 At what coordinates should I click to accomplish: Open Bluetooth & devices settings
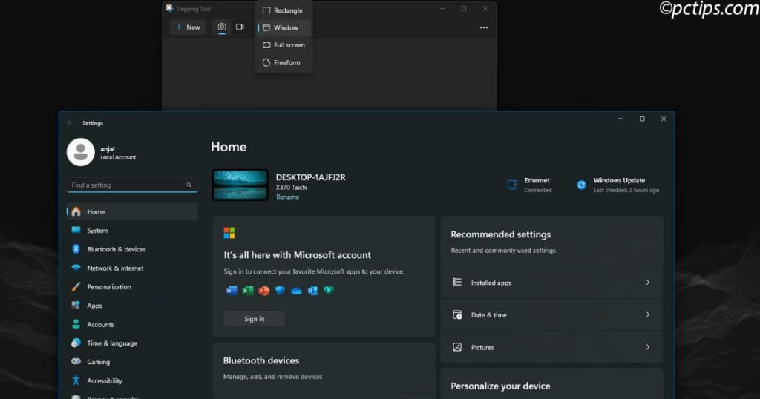tap(132, 249)
